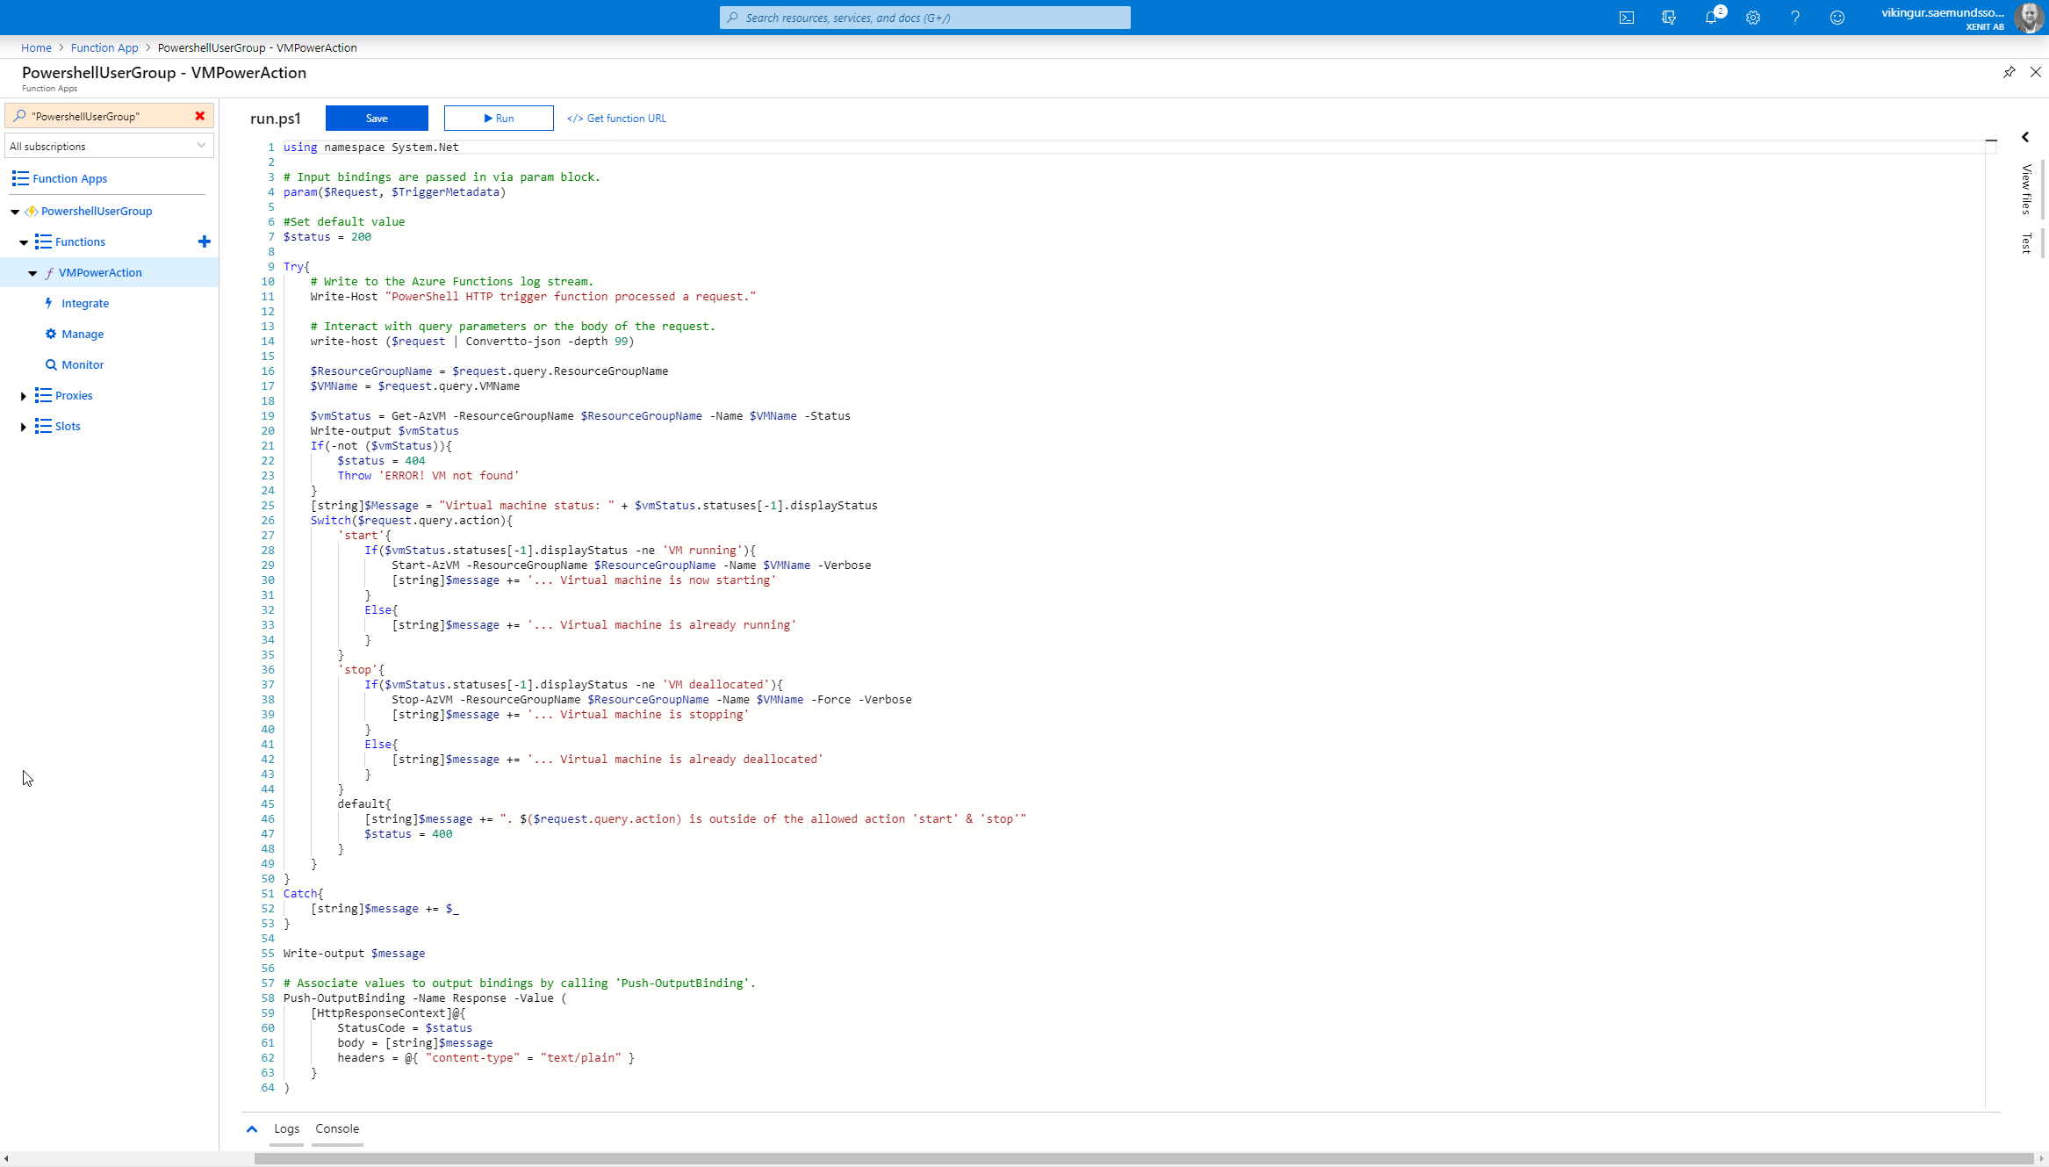Viewport: 2049px width, 1167px height.
Task: Click code line 7 '$status = 200'
Action: (x=327, y=237)
